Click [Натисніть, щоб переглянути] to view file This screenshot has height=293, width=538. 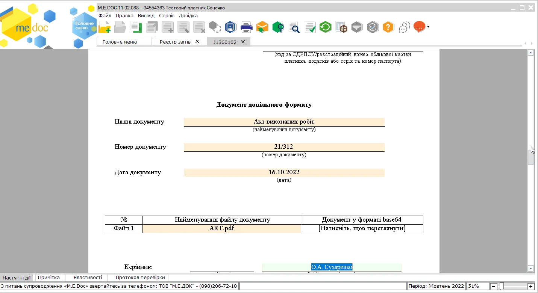(x=362, y=228)
